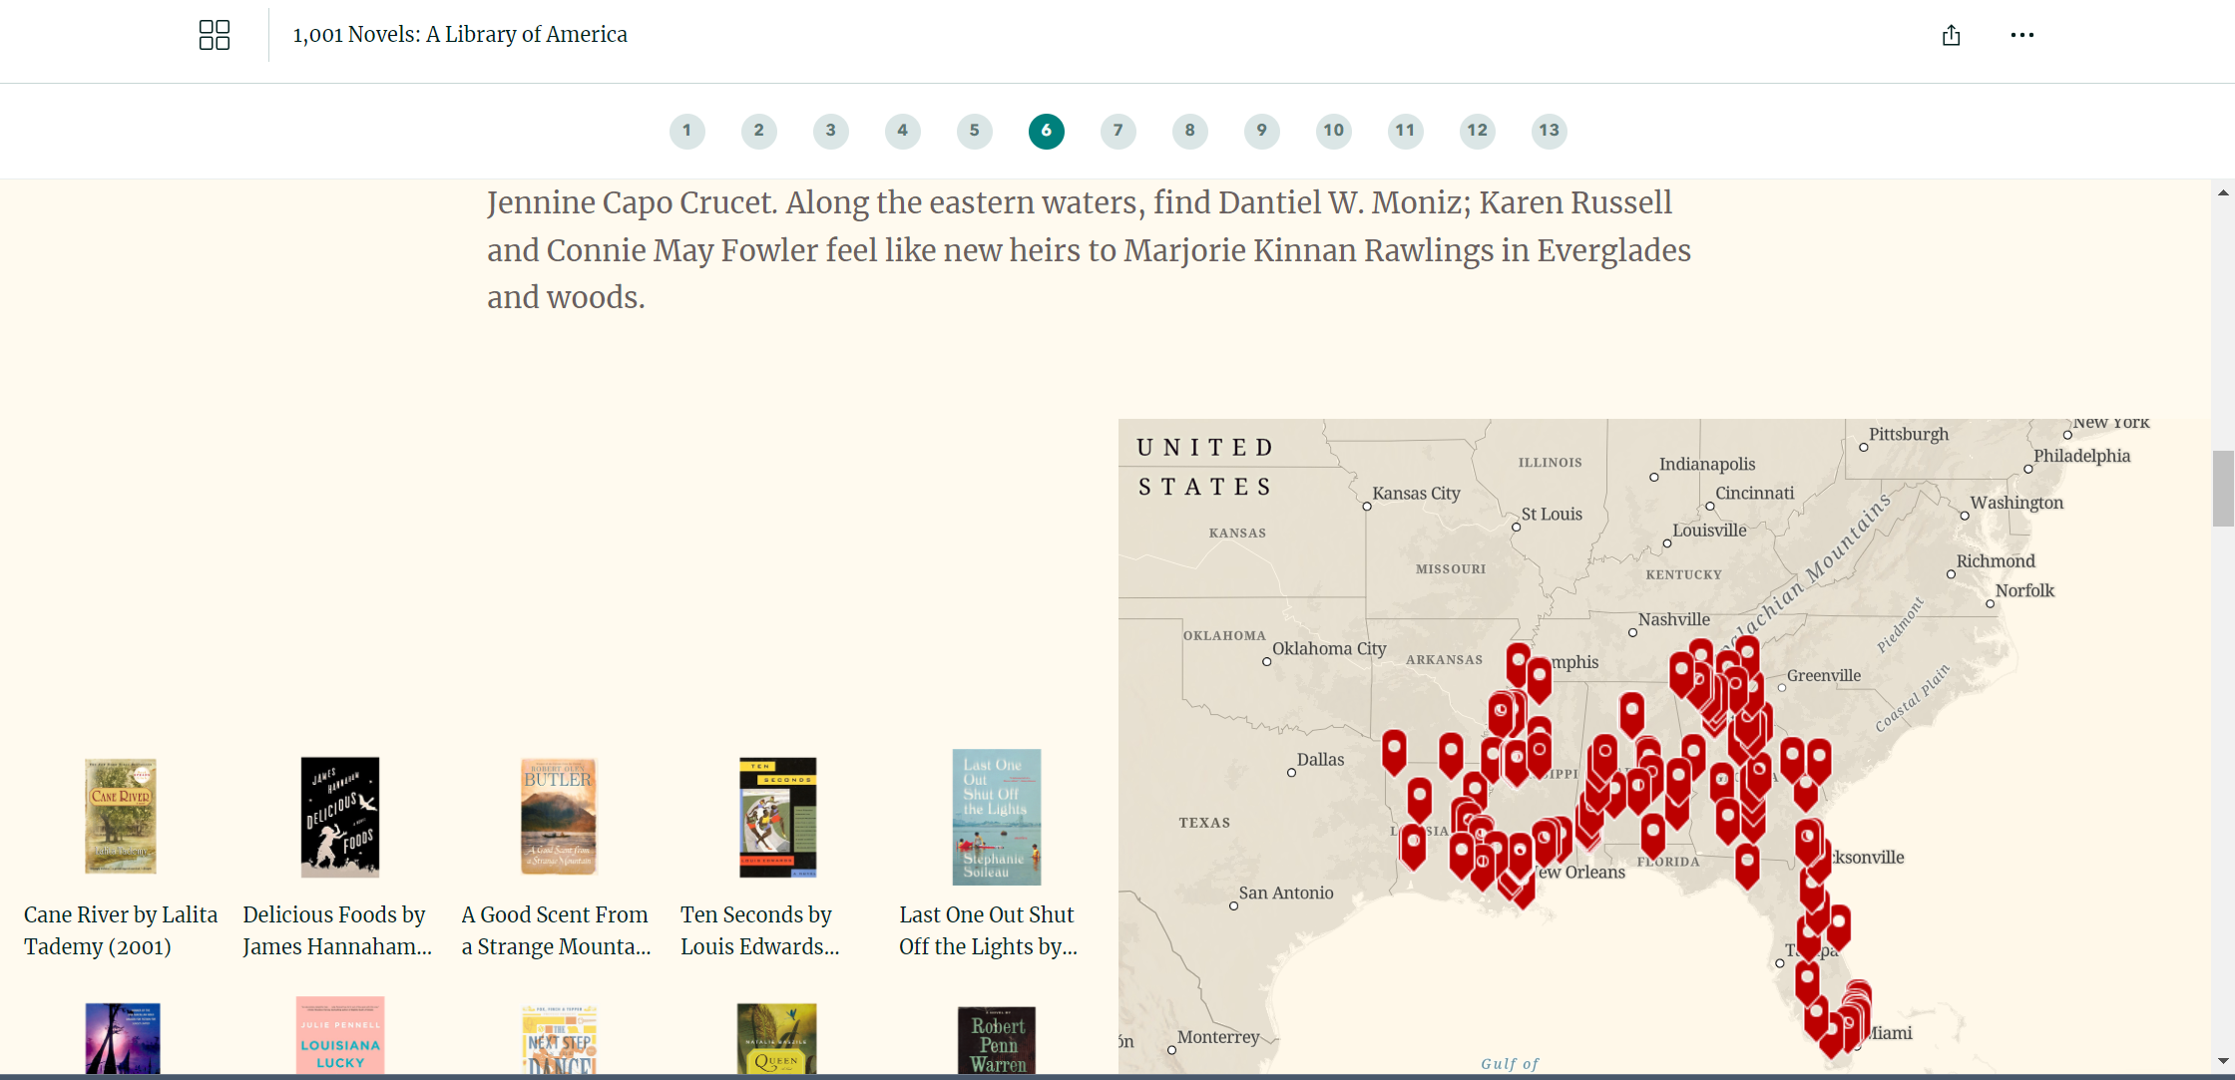Click the Louisiana Lucky book cover
The width and height of the screenshot is (2235, 1080).
[x=340, y=1037]
